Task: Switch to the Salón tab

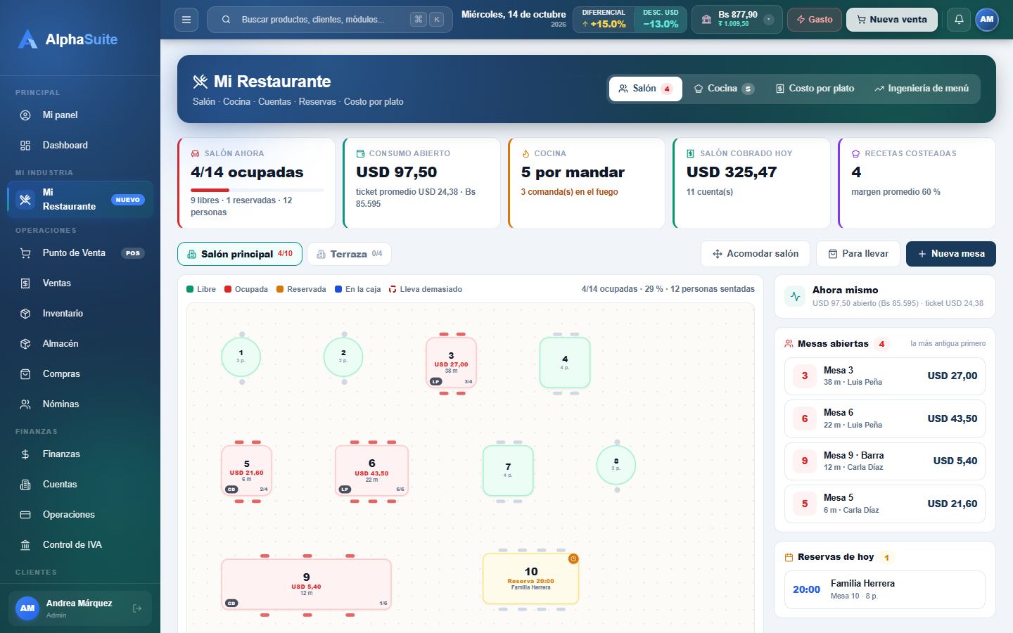Action: point(646,89)
